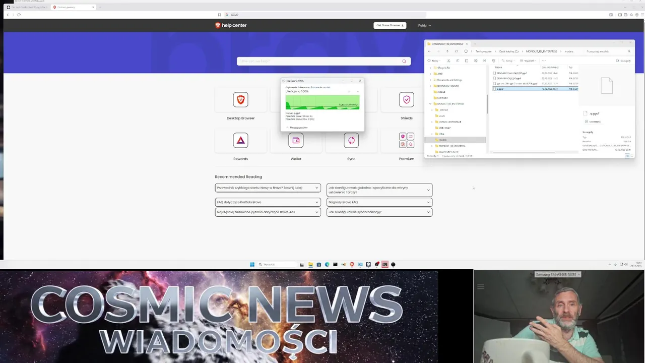The image size is (645, 363).
Task: Select the q.gguf file row
Action: click(x=535, y=89)
